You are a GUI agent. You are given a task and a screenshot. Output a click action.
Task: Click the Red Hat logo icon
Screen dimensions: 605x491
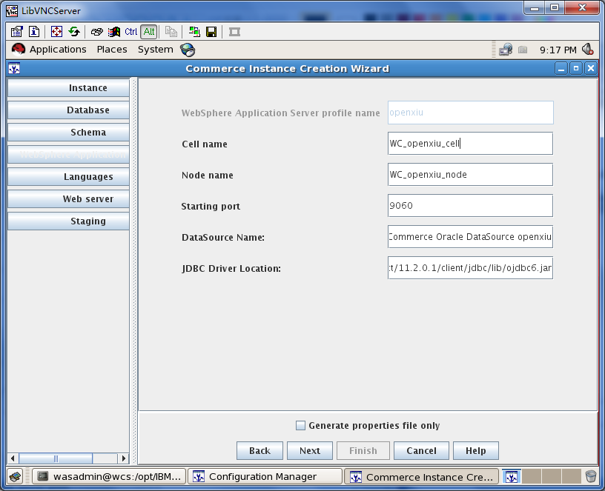coord(18,50)
